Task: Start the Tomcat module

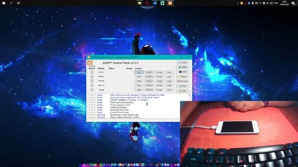Action: pos(139,90)
